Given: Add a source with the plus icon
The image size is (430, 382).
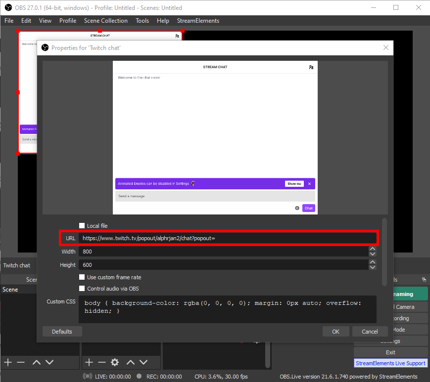Looking at the screenshot, I should [x=89, y=362].
